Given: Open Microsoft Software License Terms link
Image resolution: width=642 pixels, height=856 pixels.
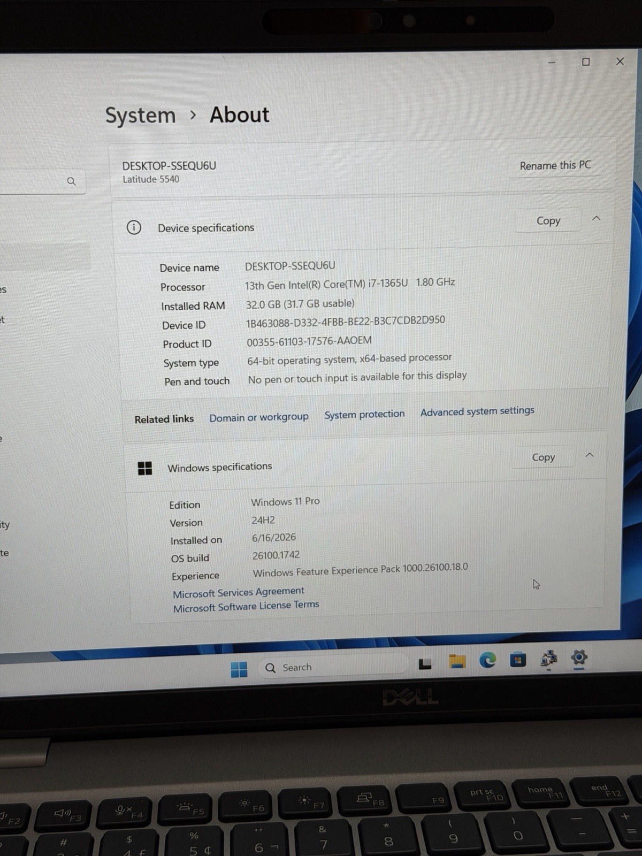Looking at the screenshot, I should coord(246,606).
